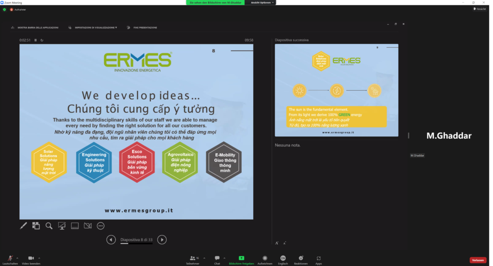This screenshot has width=493, height=266.
Task: Click Mostra Barra delle Applicazioni
Action: 34,27
